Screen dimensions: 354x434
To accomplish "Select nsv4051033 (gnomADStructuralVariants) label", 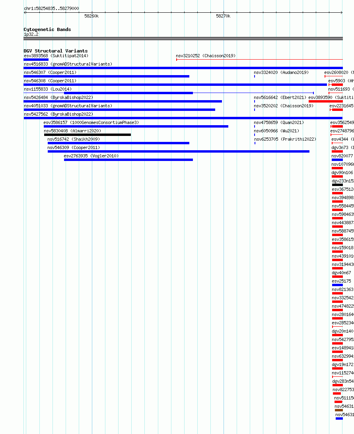I will (68, 105).
